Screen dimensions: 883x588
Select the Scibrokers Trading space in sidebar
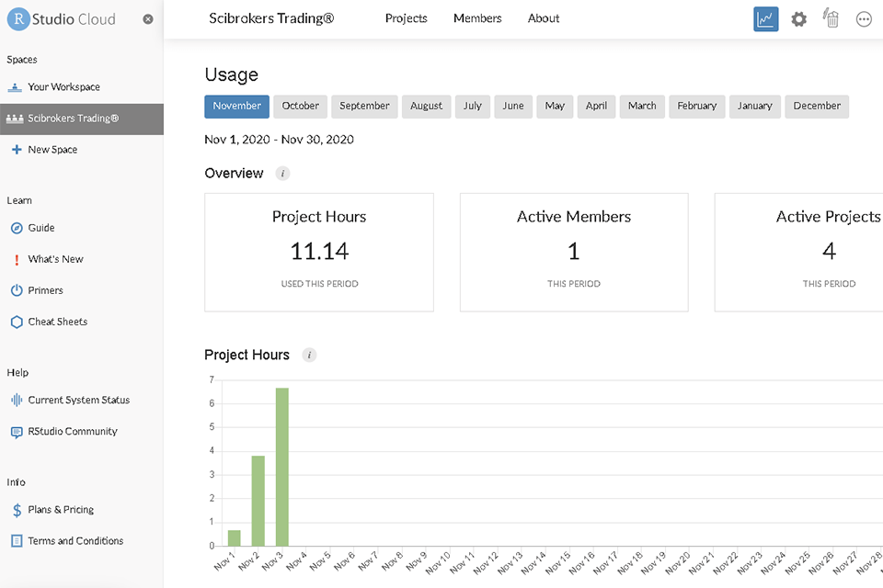[82, 119]
